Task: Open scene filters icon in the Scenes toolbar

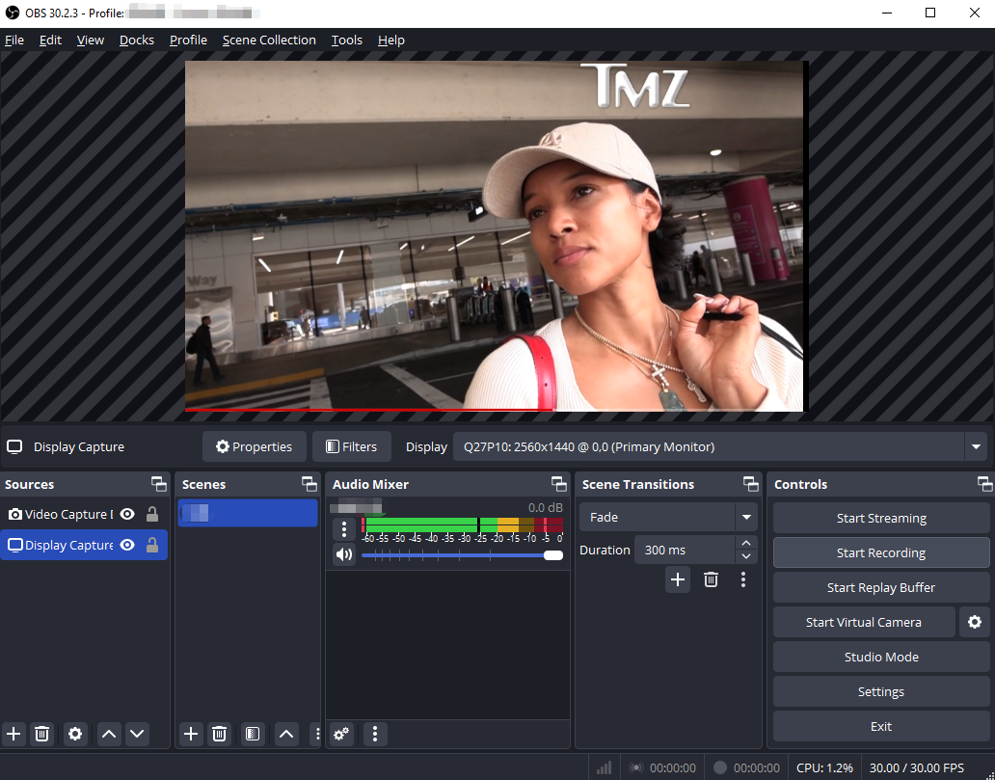Action: [x=252, y=734]
